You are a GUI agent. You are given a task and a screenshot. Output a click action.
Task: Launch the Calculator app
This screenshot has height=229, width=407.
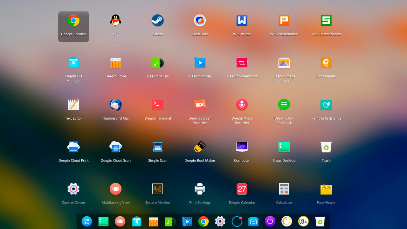284,189
